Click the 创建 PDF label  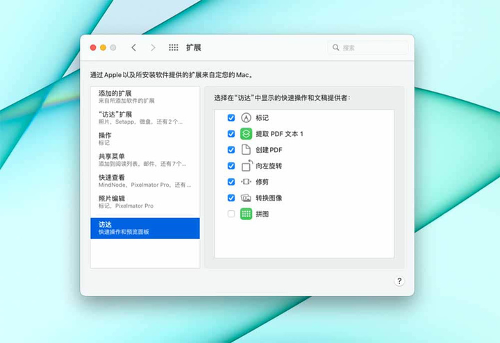click(x=269, y=150)
